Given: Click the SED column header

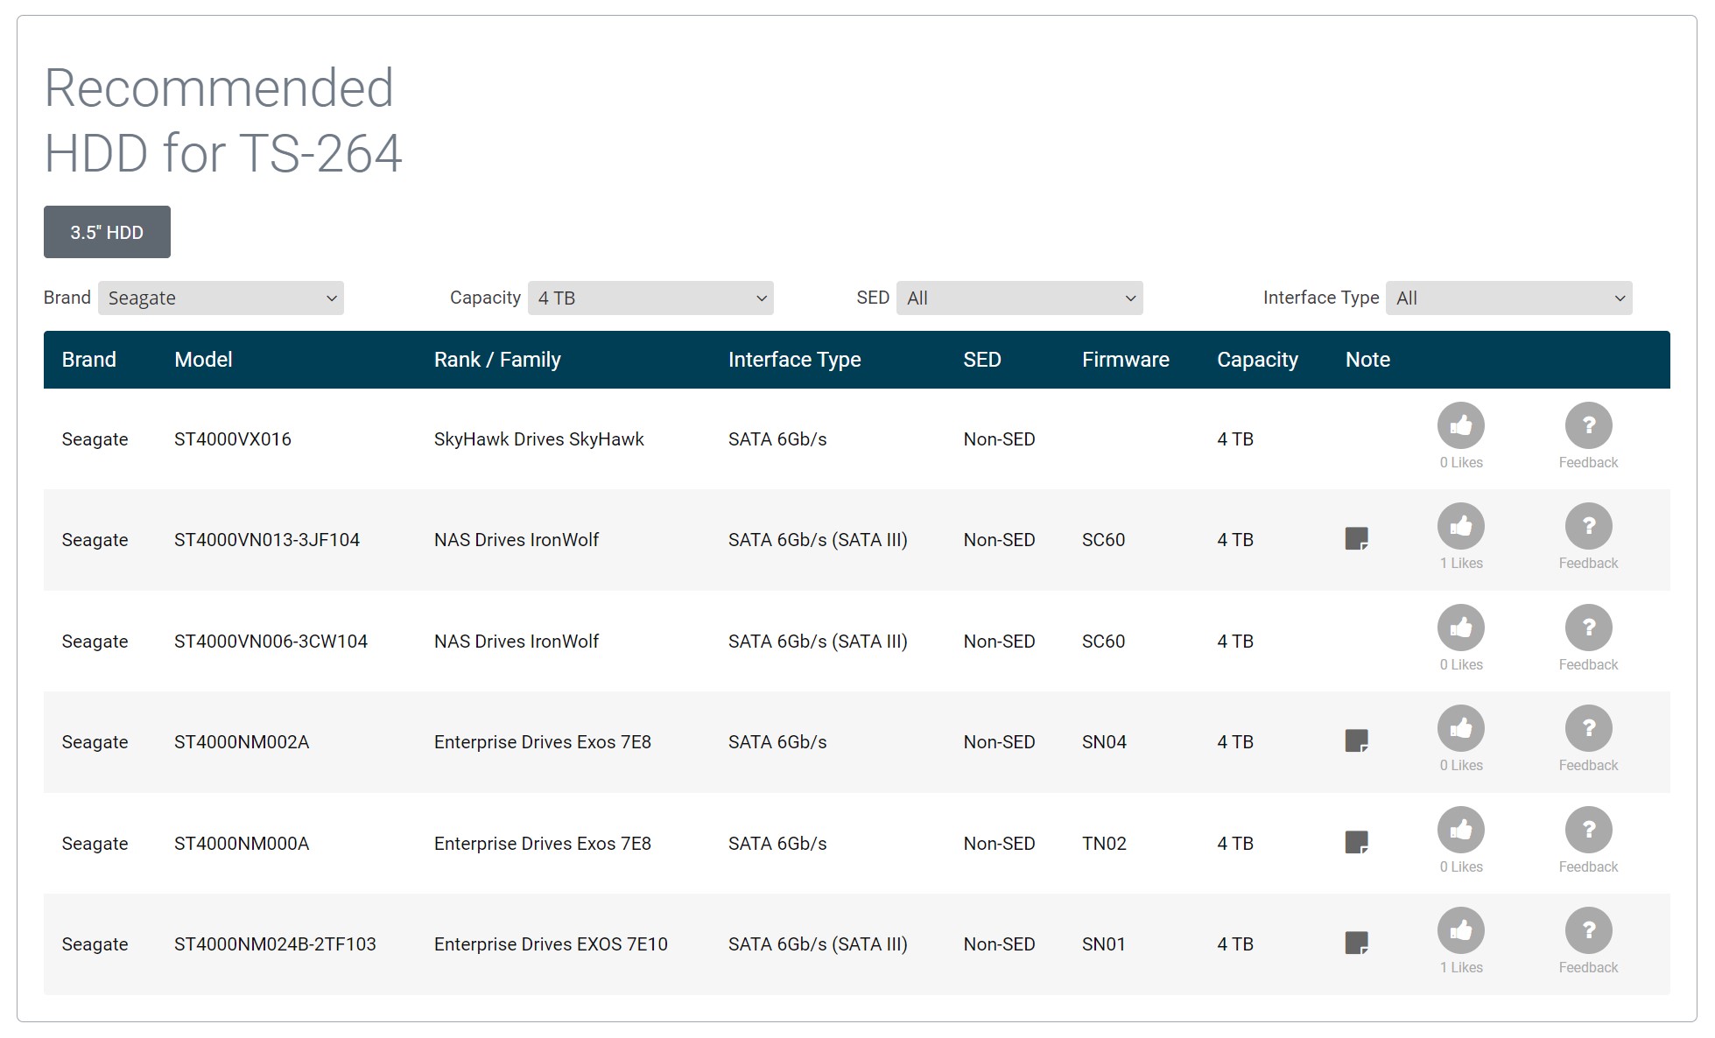Looking at the screenshot, I should pos(982,360).
